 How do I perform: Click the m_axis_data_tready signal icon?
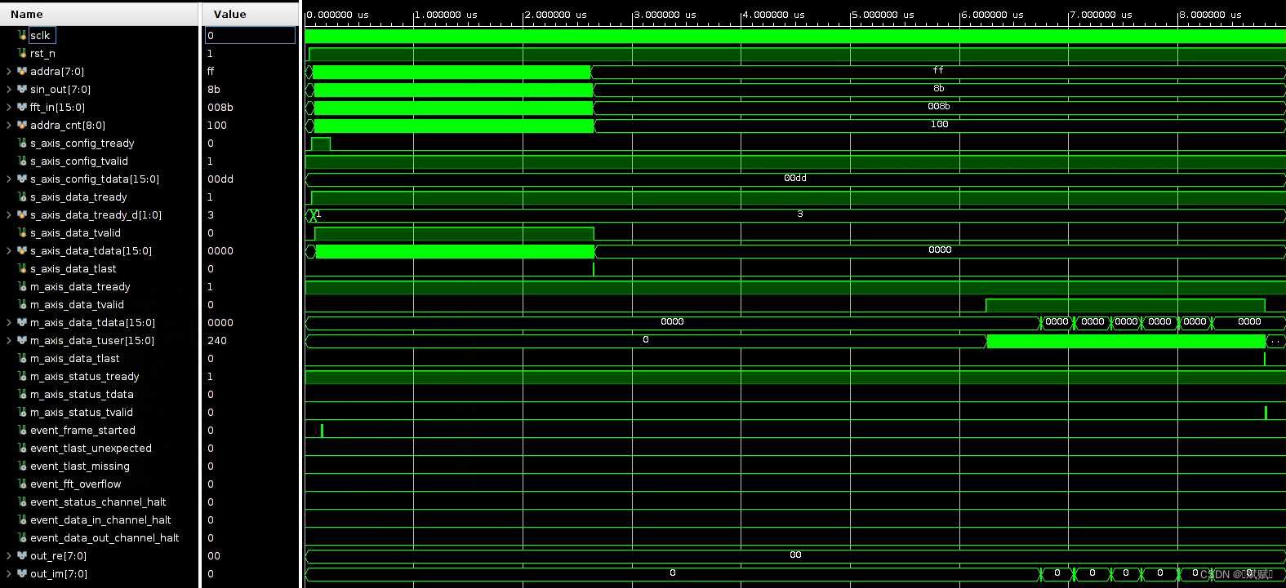23,286
